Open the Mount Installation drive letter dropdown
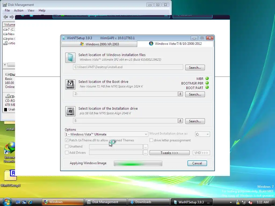 point(202,134)
